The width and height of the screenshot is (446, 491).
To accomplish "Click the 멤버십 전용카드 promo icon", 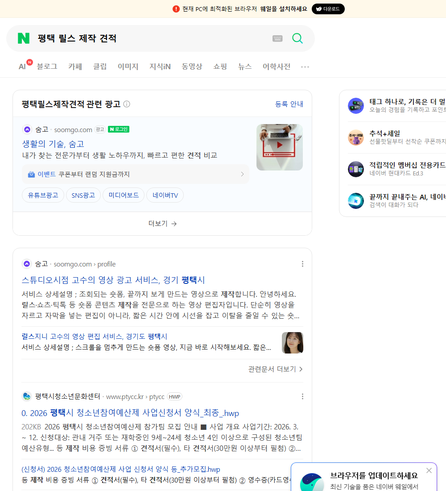I will pos(356,169).
